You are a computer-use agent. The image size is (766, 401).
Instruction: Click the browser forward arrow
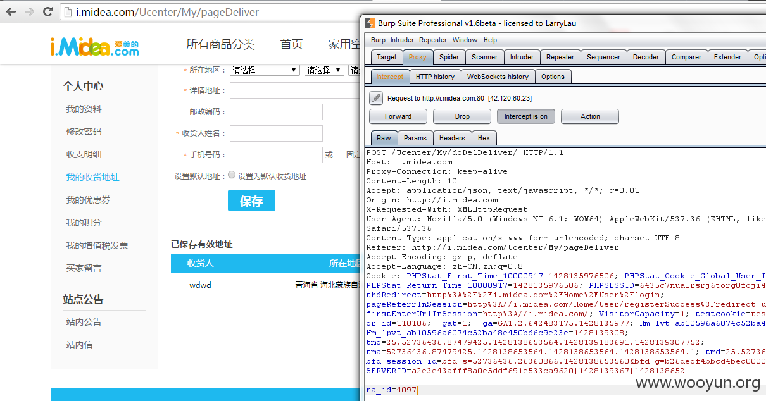coord(29,11)
